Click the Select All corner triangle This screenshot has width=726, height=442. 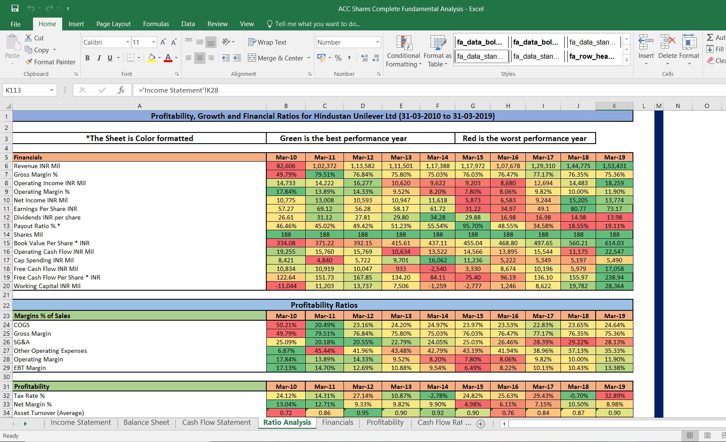pos(8,106)
